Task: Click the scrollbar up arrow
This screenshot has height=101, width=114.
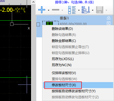Action: 34,2
